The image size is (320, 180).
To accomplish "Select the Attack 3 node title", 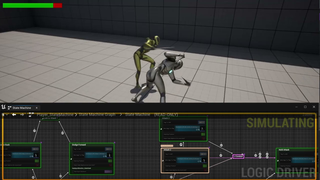I will tap(166, 118).
